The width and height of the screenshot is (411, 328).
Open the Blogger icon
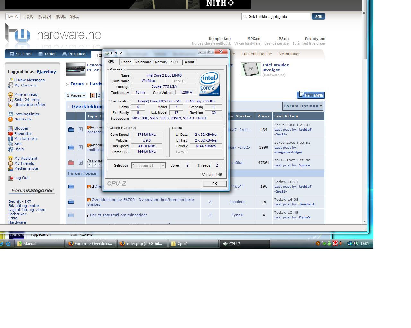pyautogui.click(x=11, y=128)
